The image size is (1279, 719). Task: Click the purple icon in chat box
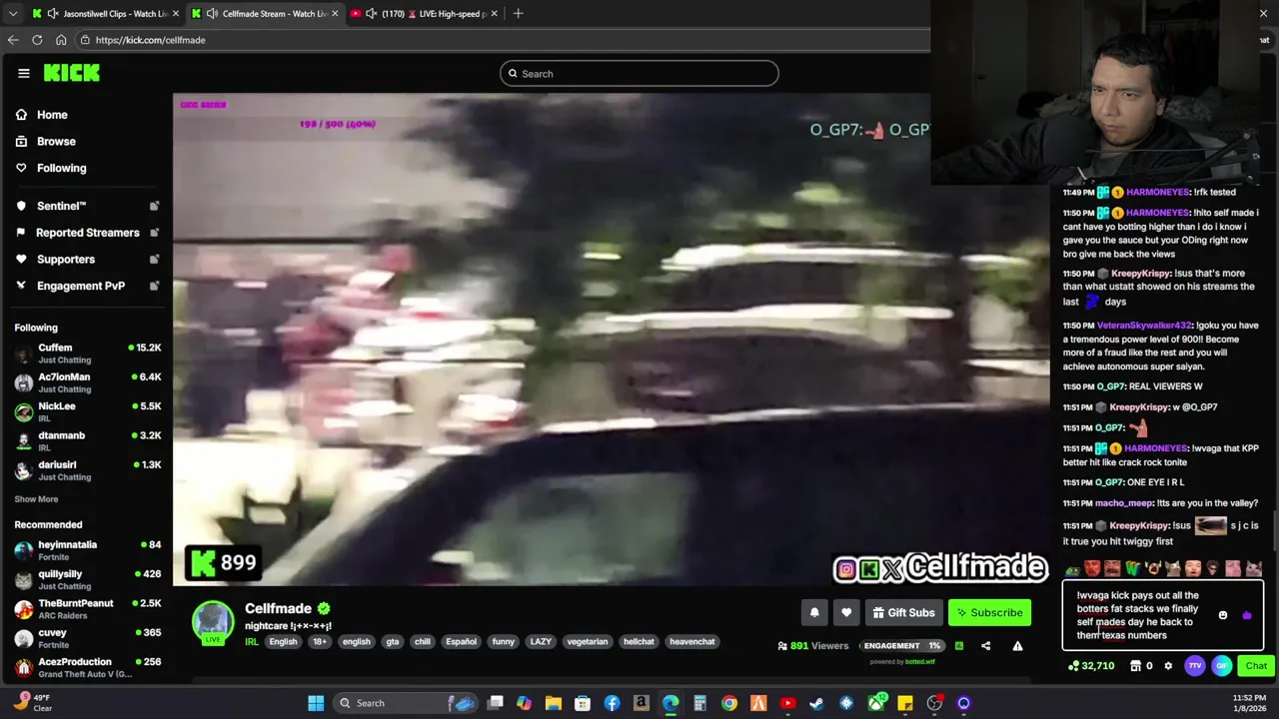(x=1246, y=616)
